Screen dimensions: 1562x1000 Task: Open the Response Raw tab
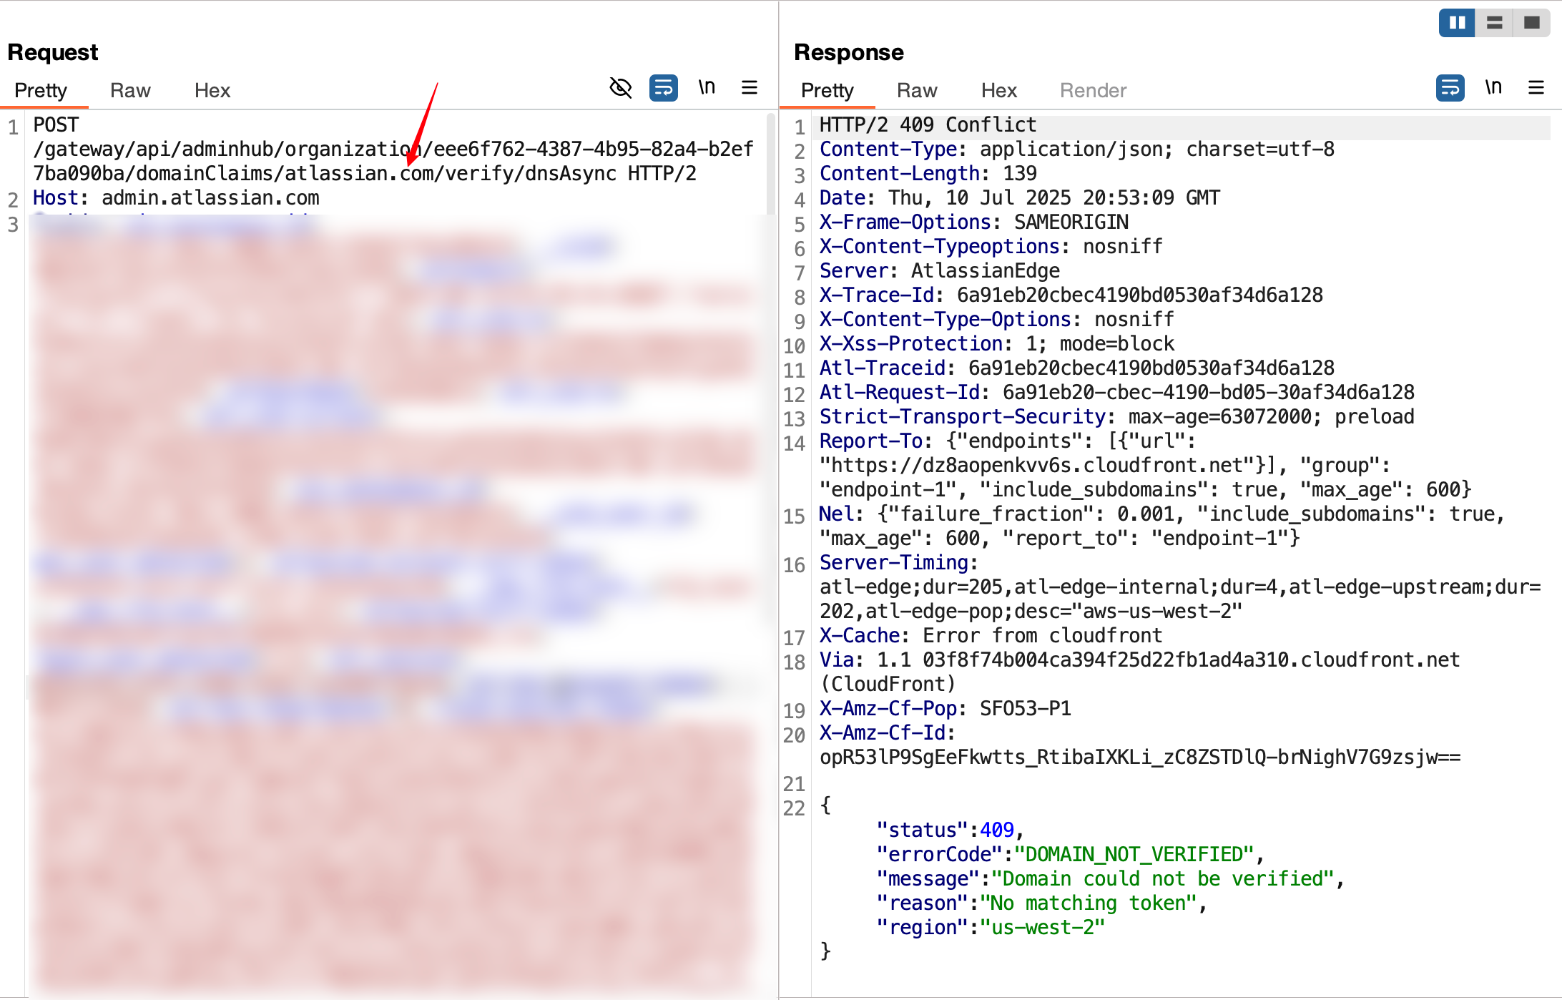point(917,91)
